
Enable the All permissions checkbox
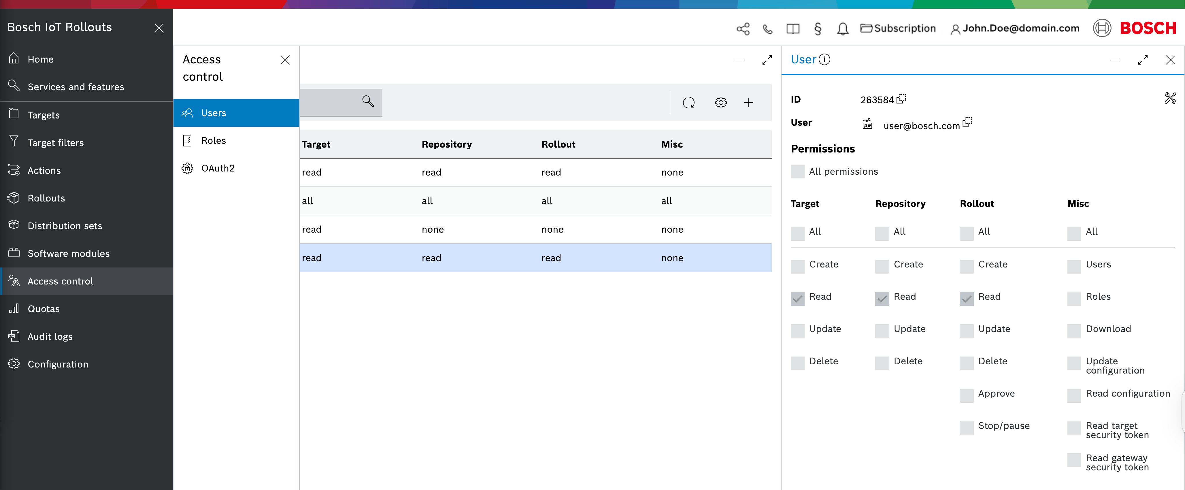tap(797, 171)
